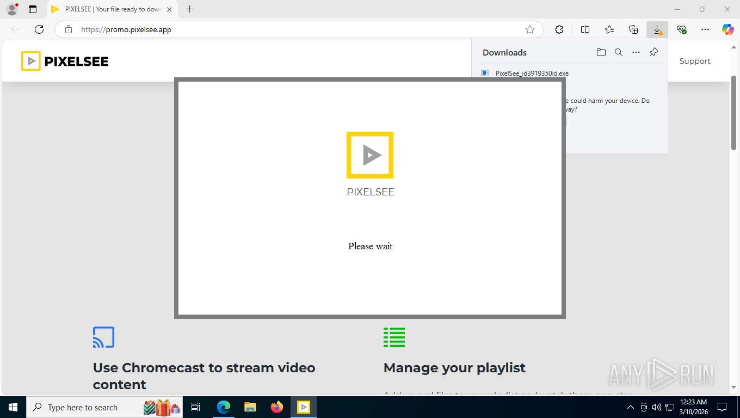Open the Windows Start menu
Screen dimensions: 740x418
pos(13,407)
